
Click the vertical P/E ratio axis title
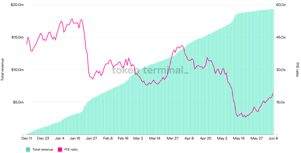click(298, 70)
